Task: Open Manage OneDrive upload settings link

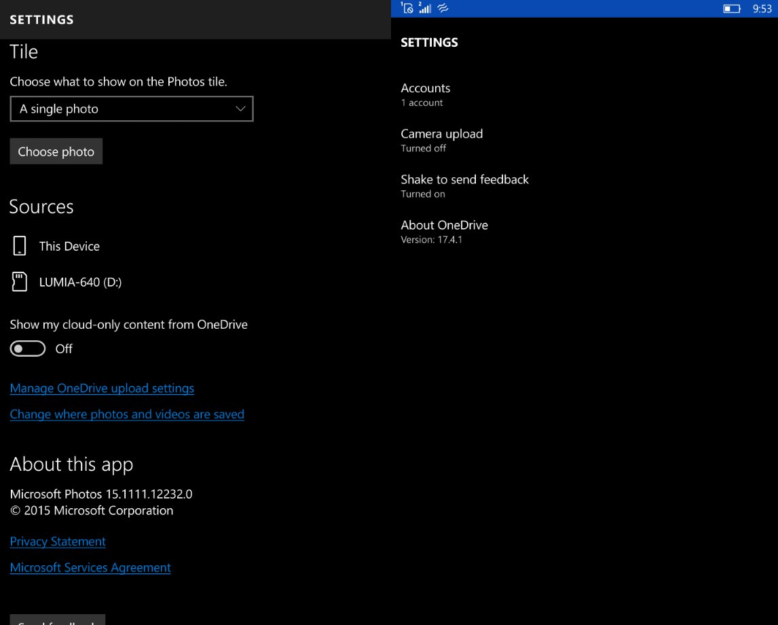Action: [102, 388]
